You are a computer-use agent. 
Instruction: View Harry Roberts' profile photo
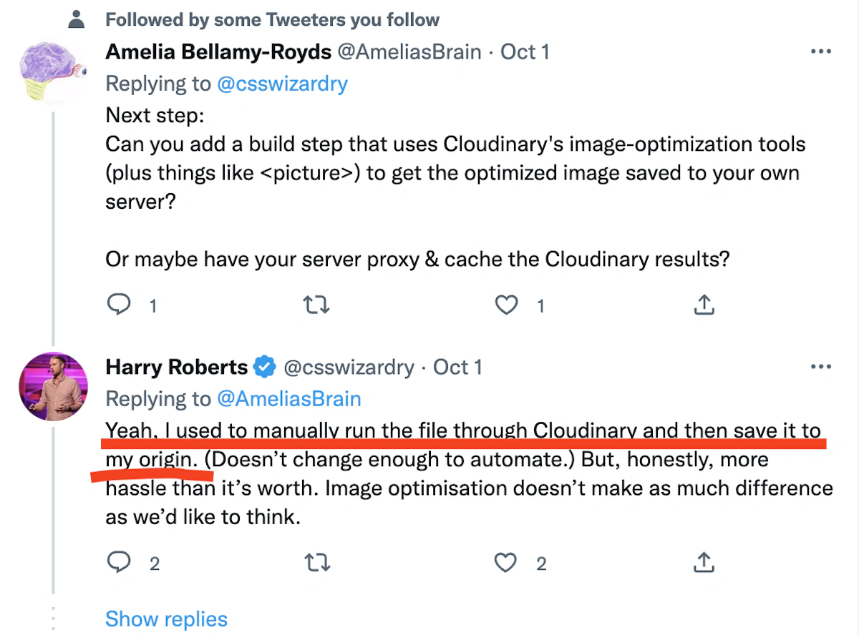[x=53, y=387]
